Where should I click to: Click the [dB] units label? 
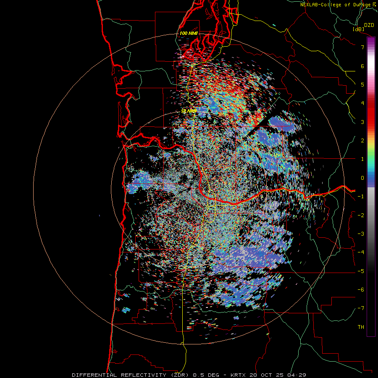coord(359,29)
